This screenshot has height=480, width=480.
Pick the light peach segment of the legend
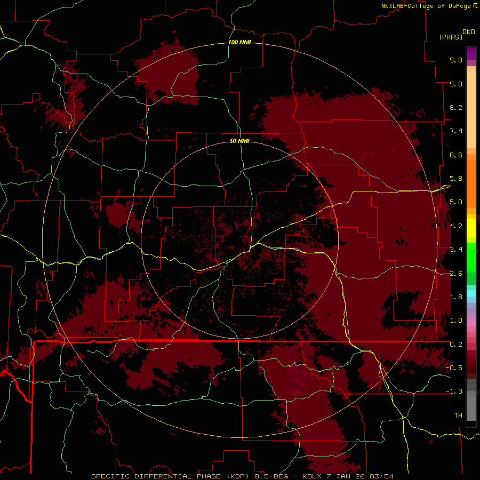[471, 110]
